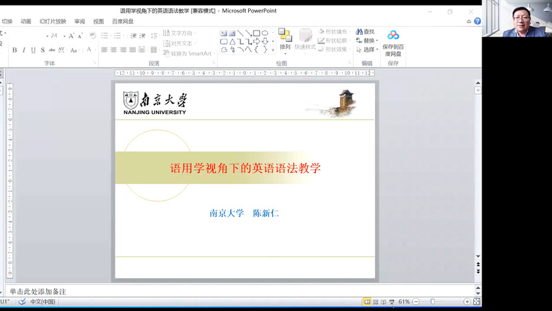Toggle Bold formatting button

(x=15, y=50)
